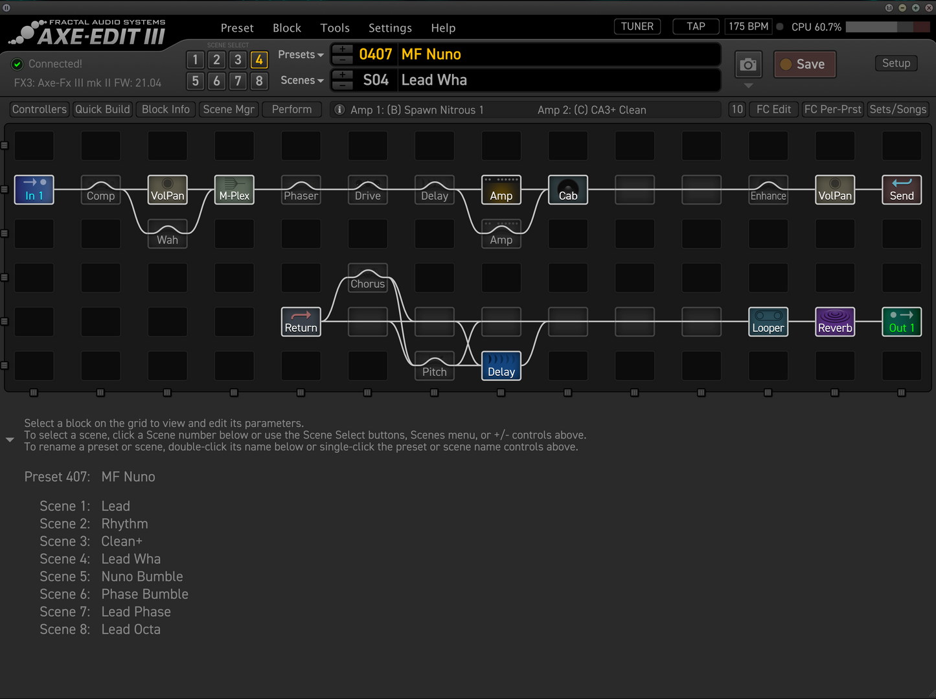
Task: Save the current preset
Action: tap(805, 64)
